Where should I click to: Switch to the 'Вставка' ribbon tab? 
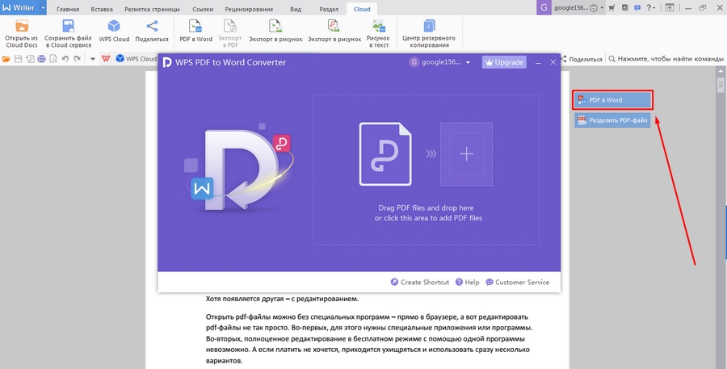point(102,8)
